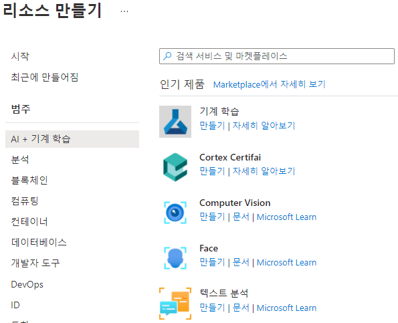Click 만들기 under Computer Vision
Screen dimensions: 398x323
pos(212,217)
